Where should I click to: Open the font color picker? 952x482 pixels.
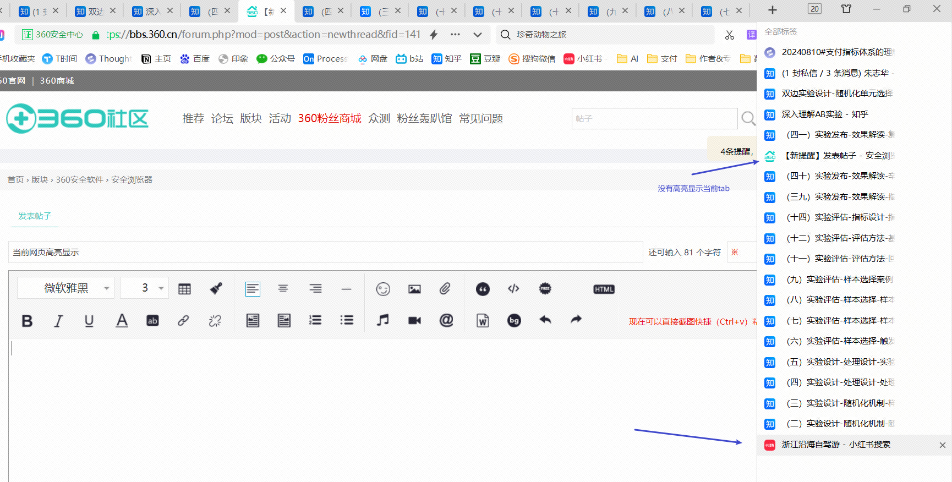(122, 321)
